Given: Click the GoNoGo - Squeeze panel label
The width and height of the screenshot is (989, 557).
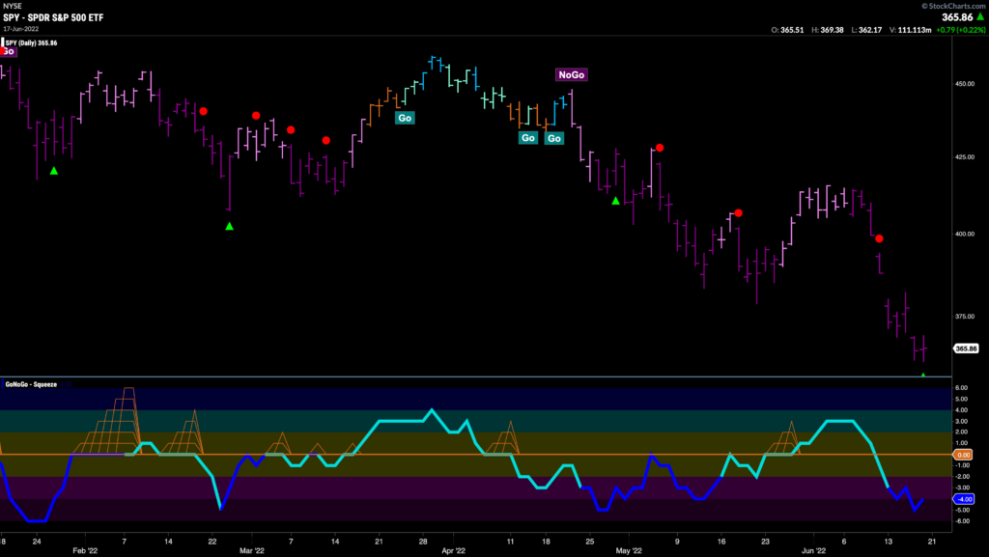Looking at the screenshot, I should tap(31, 384).
